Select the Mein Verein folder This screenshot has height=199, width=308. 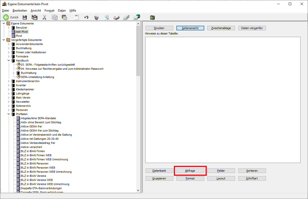click(x=23, y=98)
